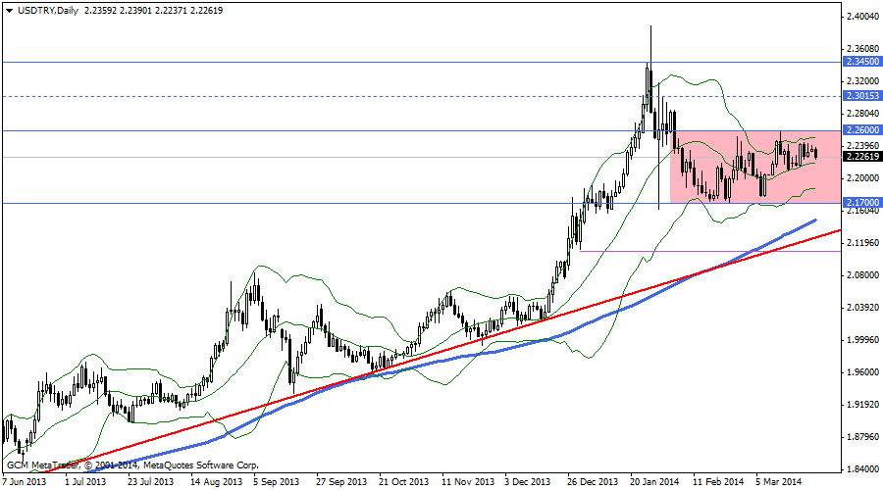The image size is (883, 490).
Task: Click the 1.87960 price scale value
Action: click(862, 437)
